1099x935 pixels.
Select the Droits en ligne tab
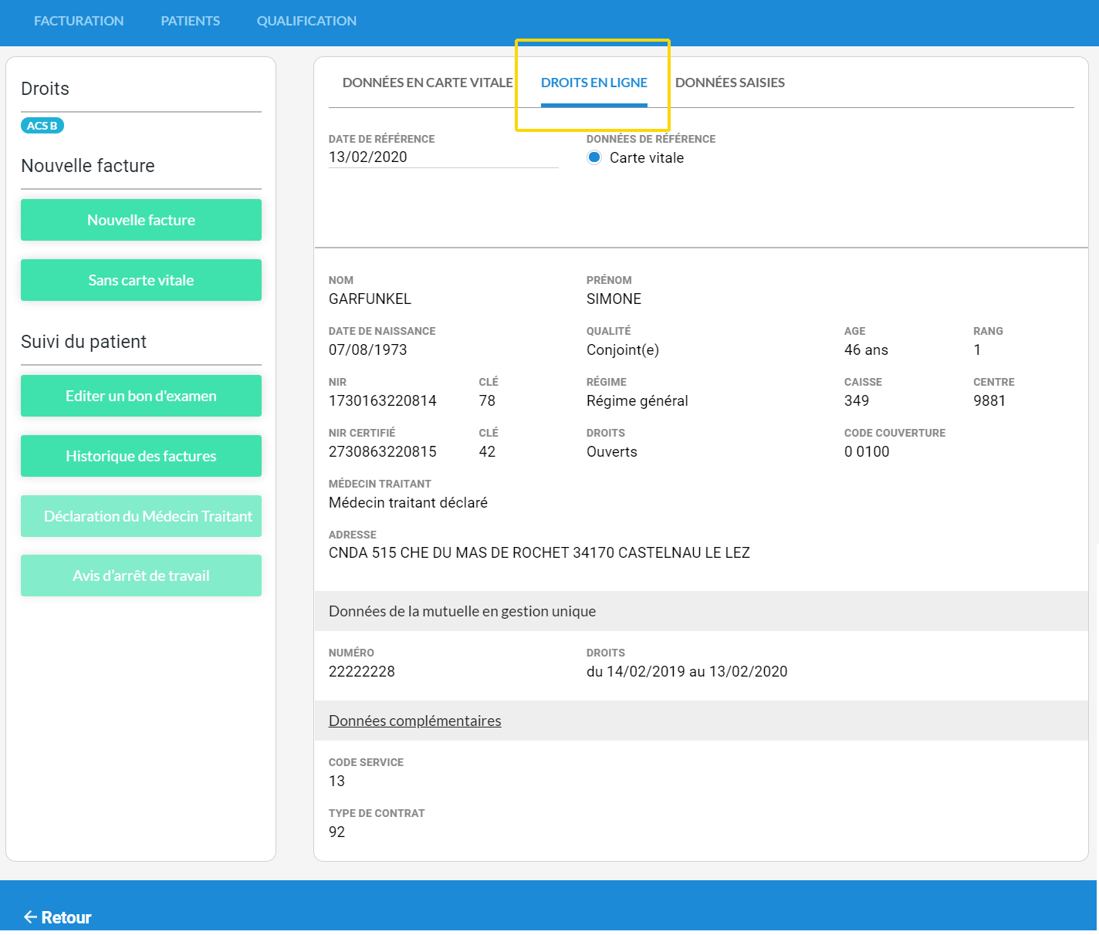tap(593, 83)
